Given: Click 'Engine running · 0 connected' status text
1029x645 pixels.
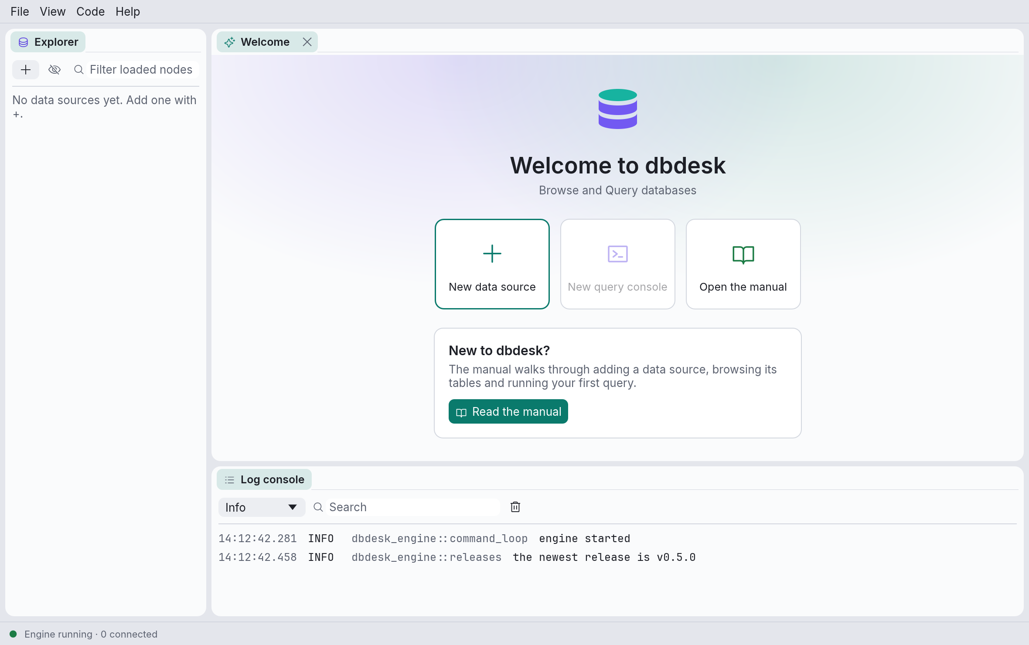Looking at the screenshot, I should 91,634.
